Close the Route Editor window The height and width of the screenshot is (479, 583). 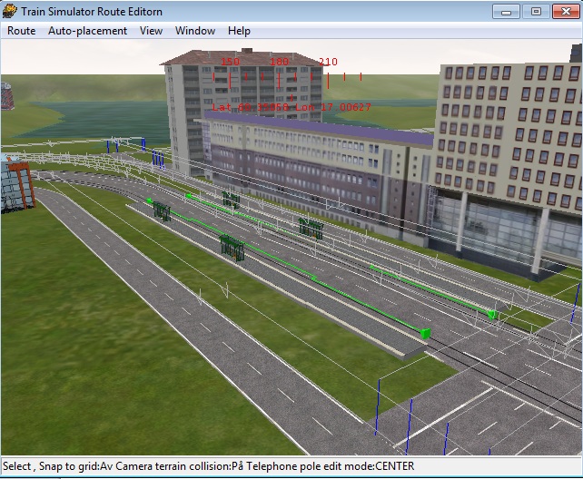[x=565, y=11]
